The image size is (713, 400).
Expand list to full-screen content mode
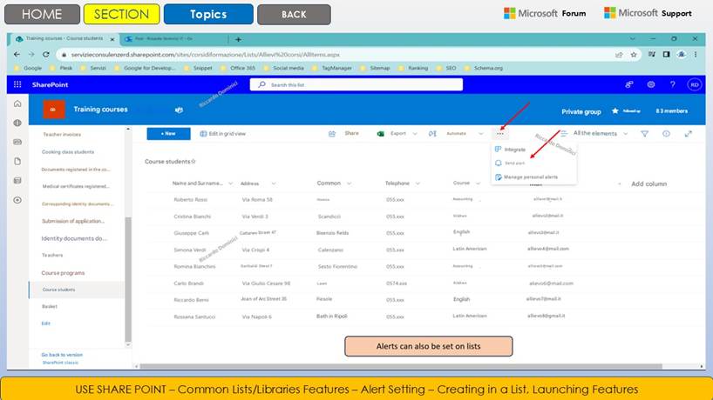(688, 133)
